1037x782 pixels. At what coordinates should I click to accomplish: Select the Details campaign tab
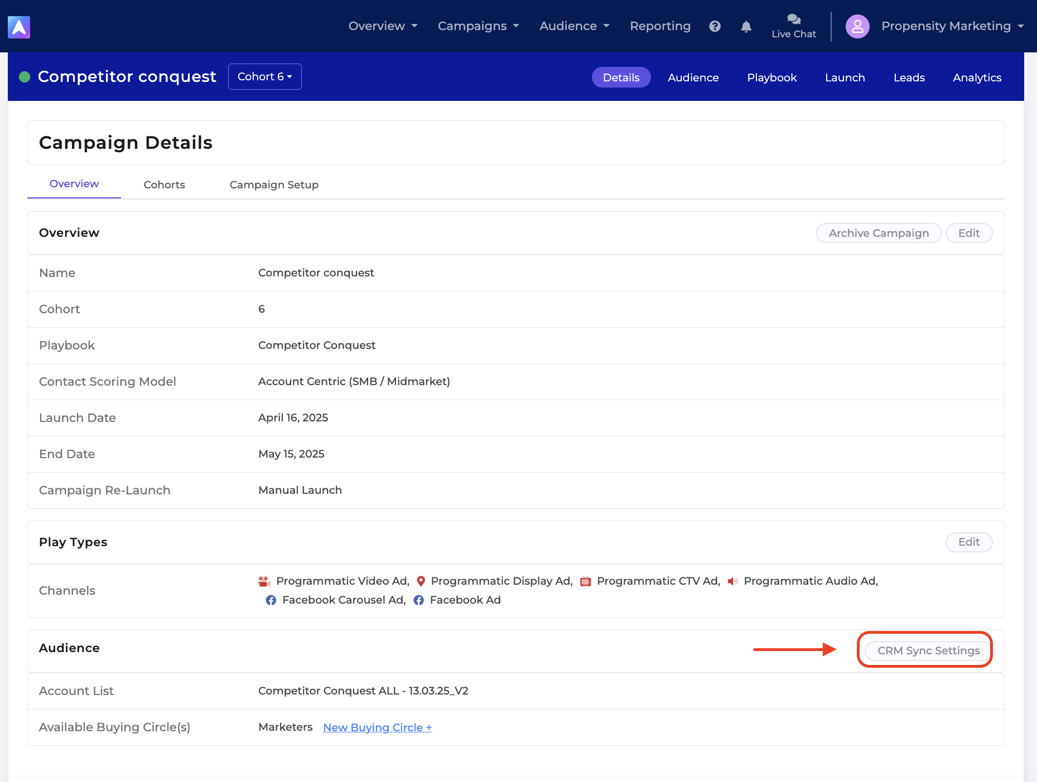point(621,77)
